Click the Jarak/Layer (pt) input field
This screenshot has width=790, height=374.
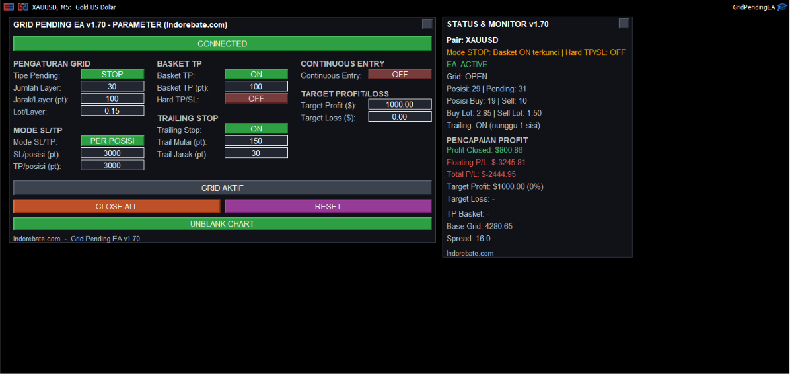pos(112,99)
